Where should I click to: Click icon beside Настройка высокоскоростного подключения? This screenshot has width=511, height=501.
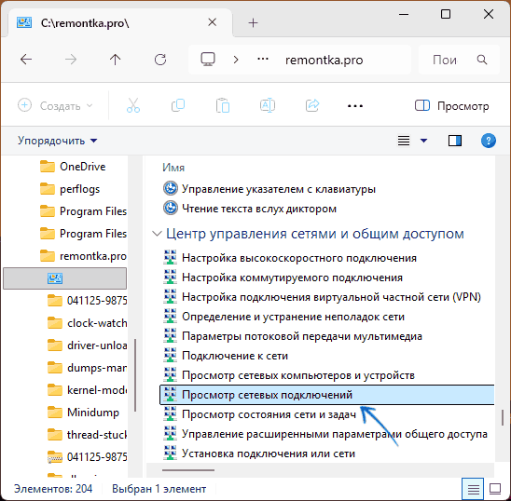point(170,258)
